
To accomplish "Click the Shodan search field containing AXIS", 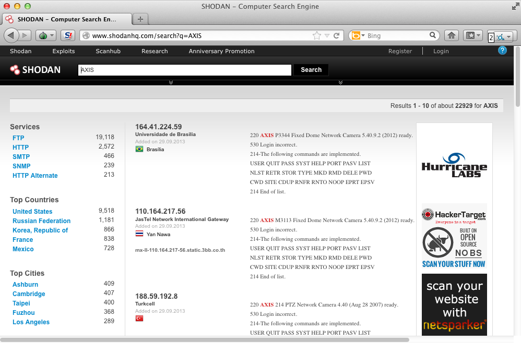I will click(x=185, y=70).
